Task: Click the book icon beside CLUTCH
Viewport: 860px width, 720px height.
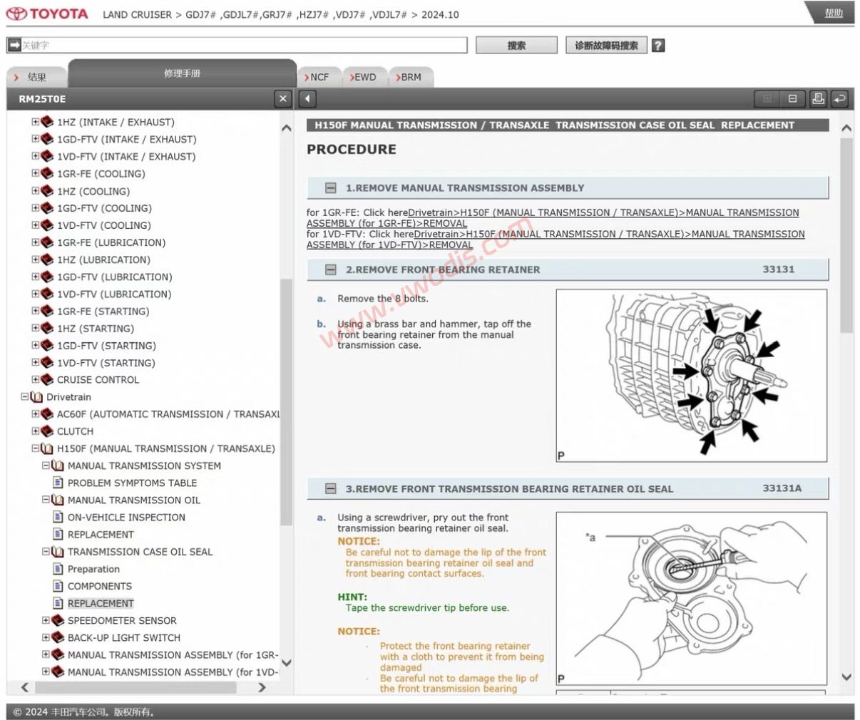Action: pyautogui.click(x=47, y=431)
